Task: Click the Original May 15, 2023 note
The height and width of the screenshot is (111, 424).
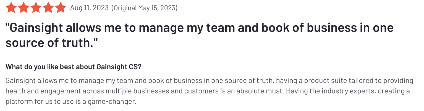Action: [x=144, y=8]
